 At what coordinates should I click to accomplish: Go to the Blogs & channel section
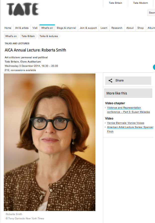point(66,28)
